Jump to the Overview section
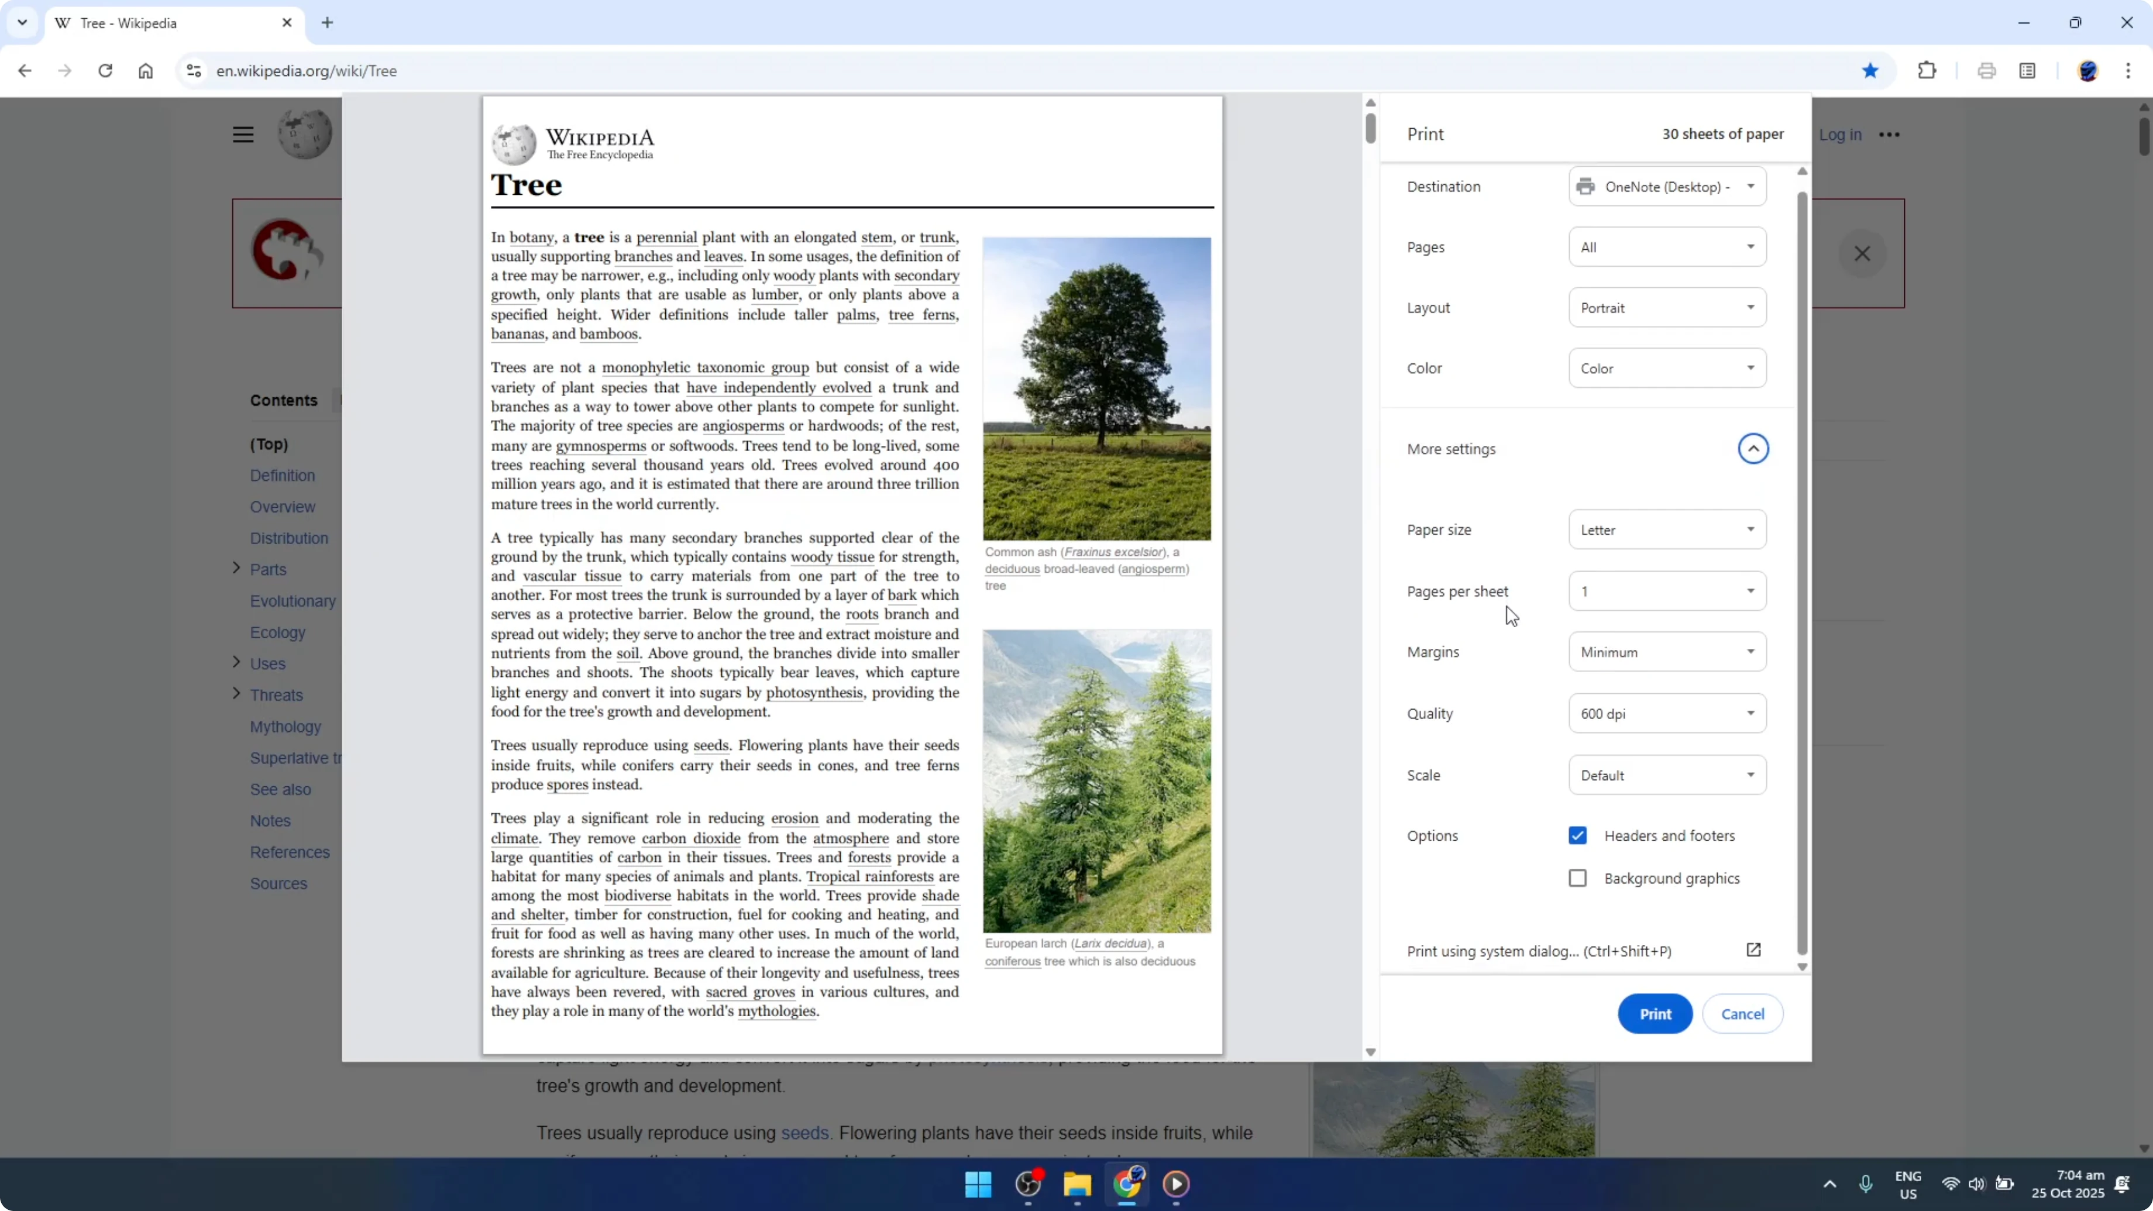Image resolution: width=2153 pixels, height=1211 pixels. coord(283,507)
